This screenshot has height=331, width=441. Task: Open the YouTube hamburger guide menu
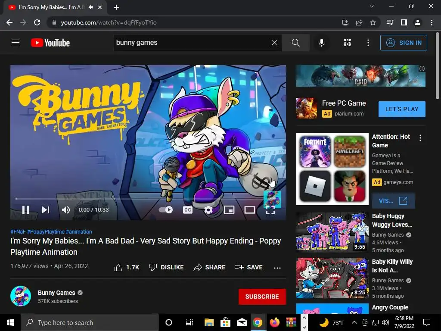click(16, 43)
